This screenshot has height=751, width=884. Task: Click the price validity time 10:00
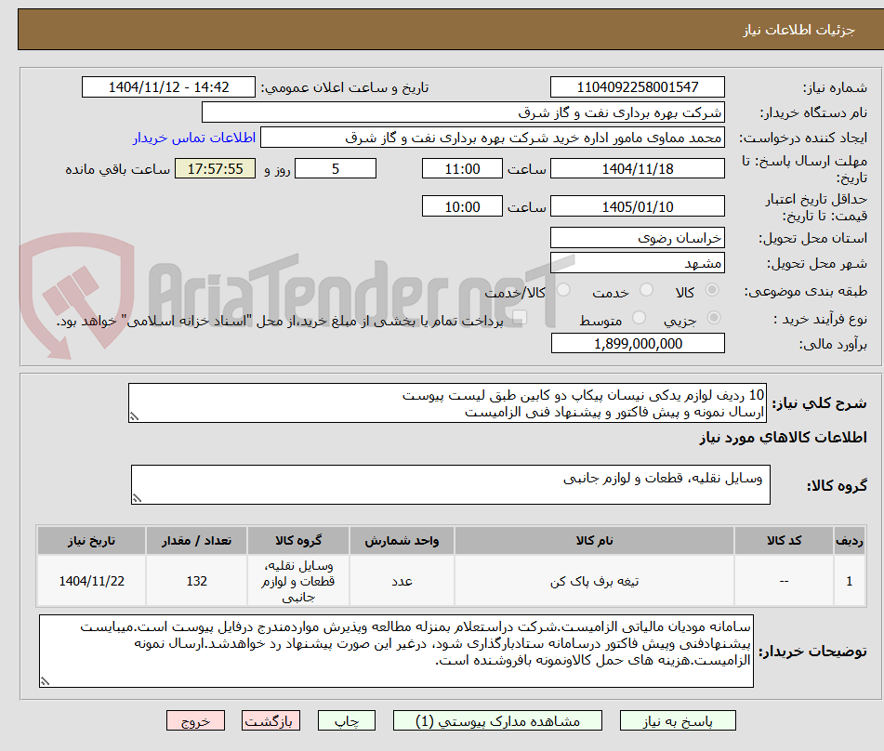462,206
